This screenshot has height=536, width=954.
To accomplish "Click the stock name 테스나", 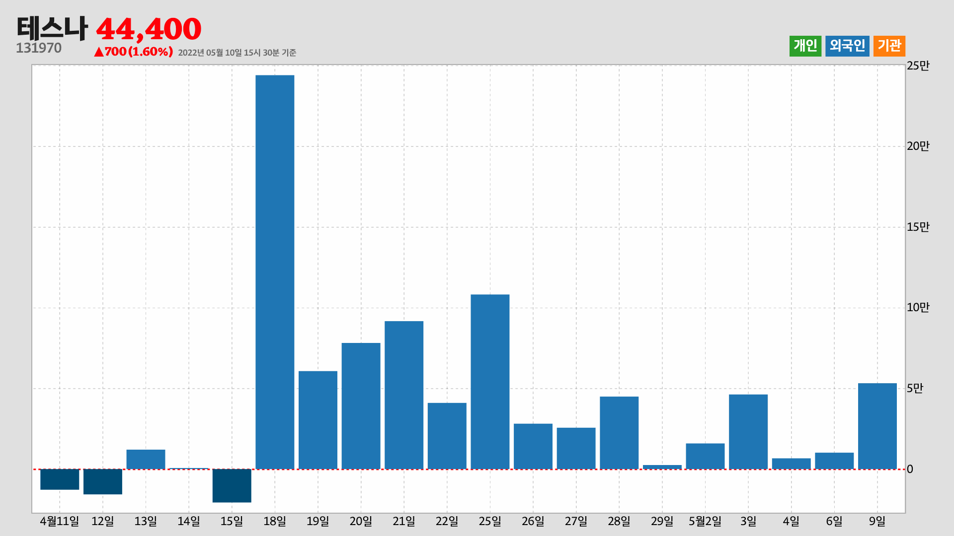I will (52, 28).
